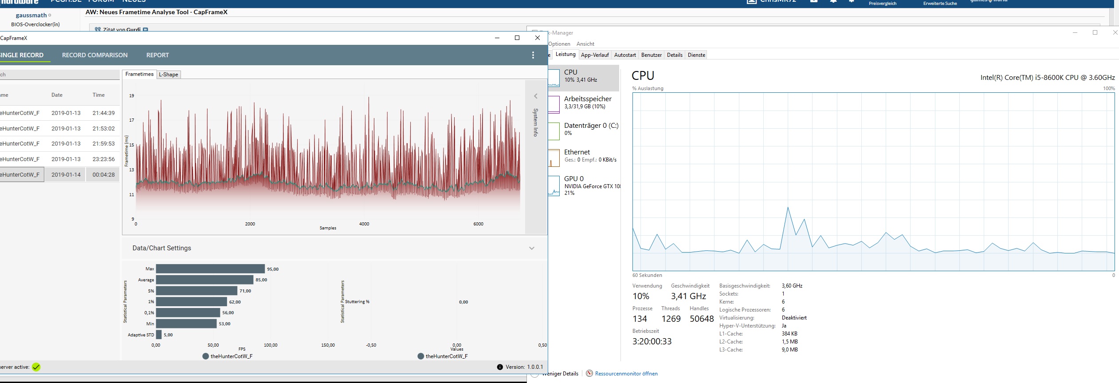This screenshot has width=1119, height=383.
Task: Select the record with time 21:59:53
Action: pyautogui.click(x=59, y=144)
